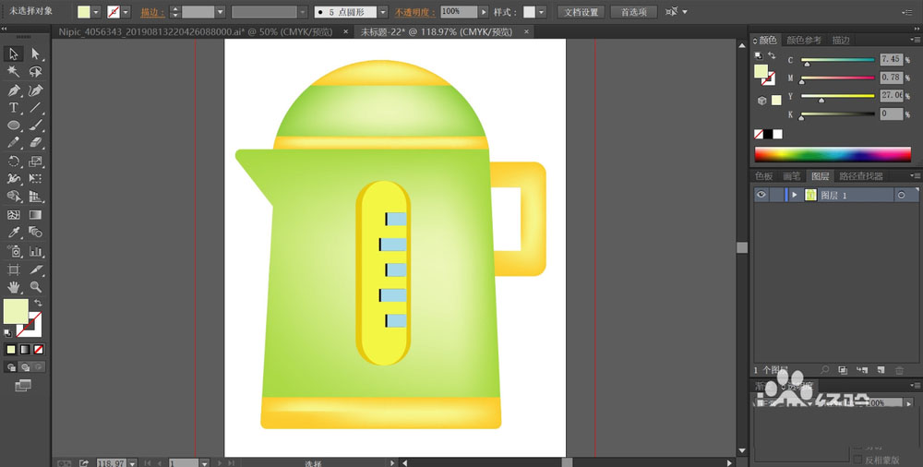Screen dimensions: 923x467
Task: Expand the 图层 1 layer triangle
Action: (795, 195)
